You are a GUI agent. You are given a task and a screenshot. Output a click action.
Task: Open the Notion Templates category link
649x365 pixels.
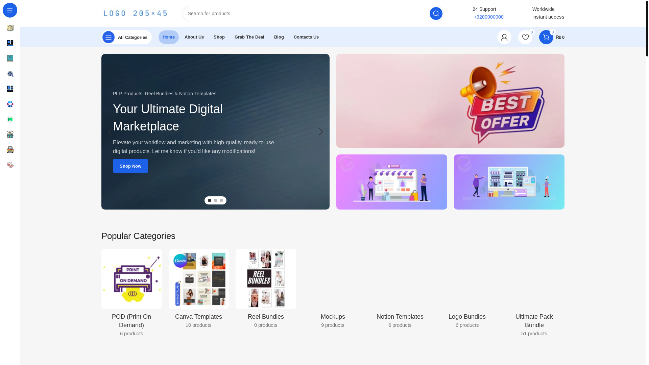tap(400, 317)
